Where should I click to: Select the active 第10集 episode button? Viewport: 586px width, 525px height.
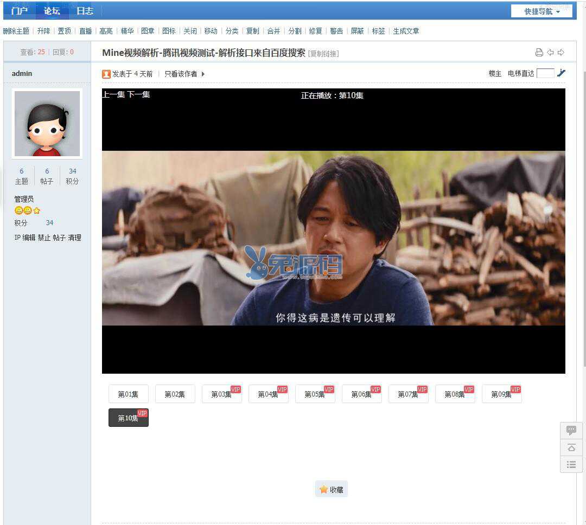(x=128, y=418)
